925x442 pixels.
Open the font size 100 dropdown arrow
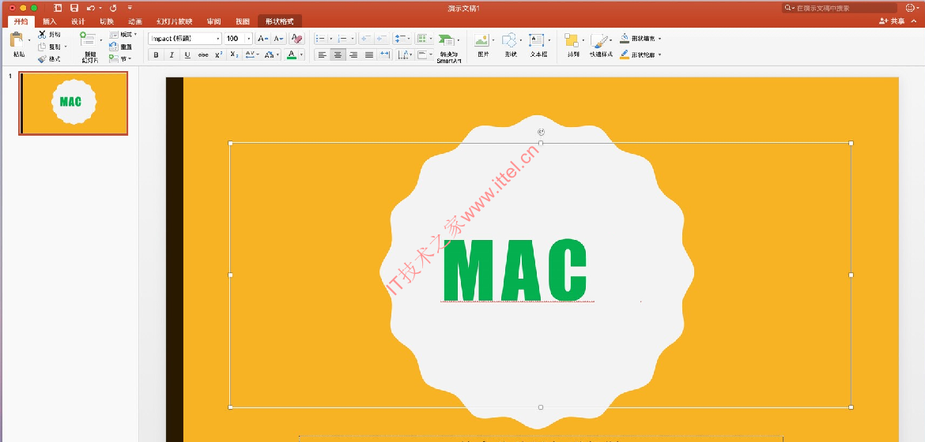(249, 39)
